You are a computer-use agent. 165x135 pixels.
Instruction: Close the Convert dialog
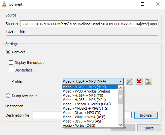click(x=158, y=4)
